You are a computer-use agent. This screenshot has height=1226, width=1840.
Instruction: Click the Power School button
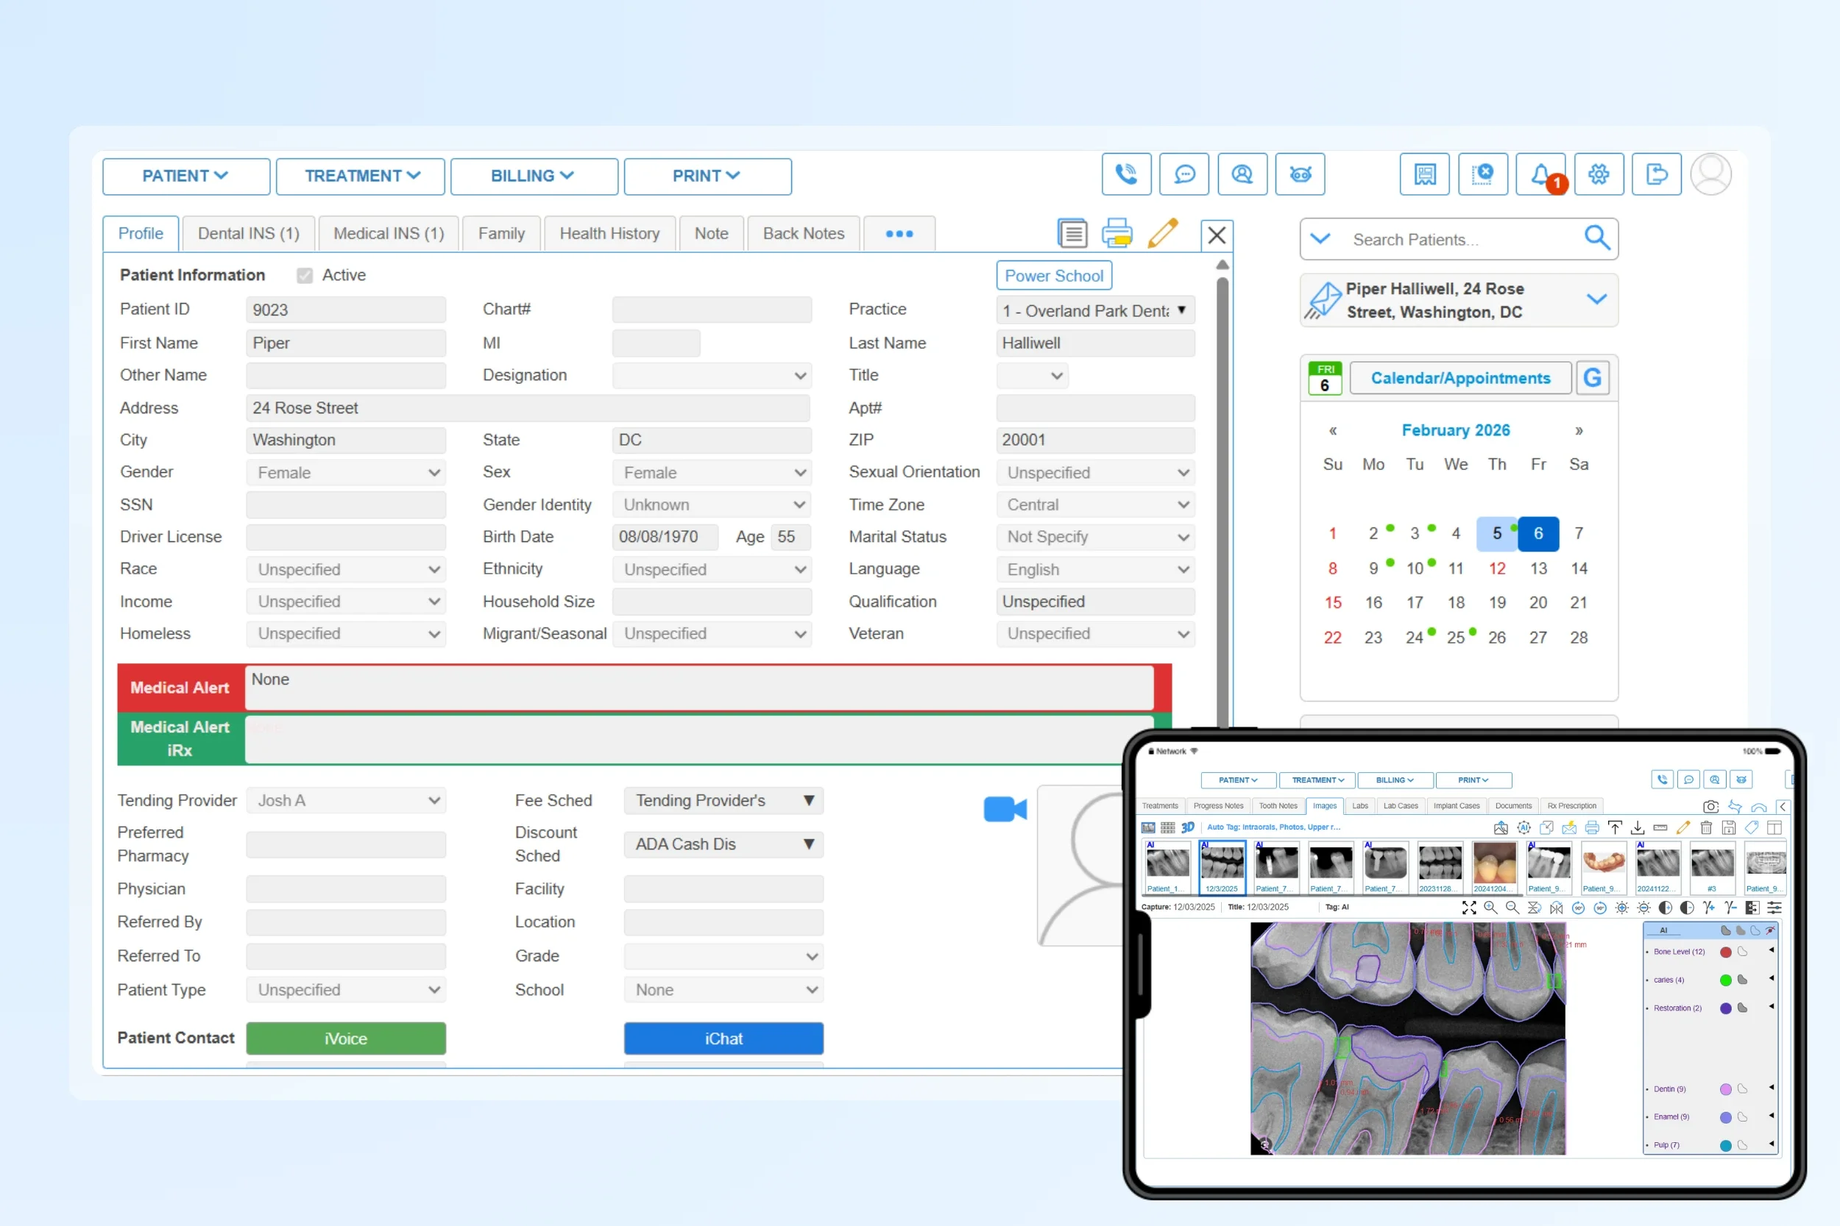pos(1054,275)
